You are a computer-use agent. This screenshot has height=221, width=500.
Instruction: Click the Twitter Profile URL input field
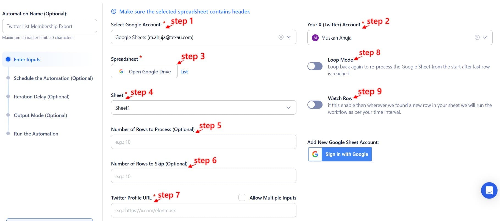point(203,210)
